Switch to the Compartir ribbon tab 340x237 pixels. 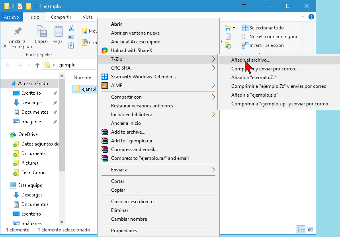pyautogui.click(x=61, y=17)
